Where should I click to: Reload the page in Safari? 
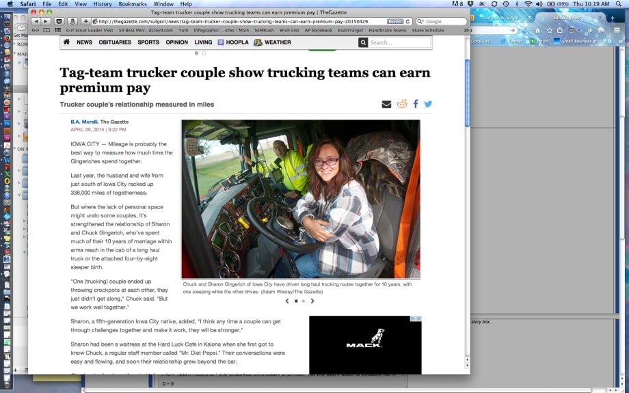click(408, 21)
